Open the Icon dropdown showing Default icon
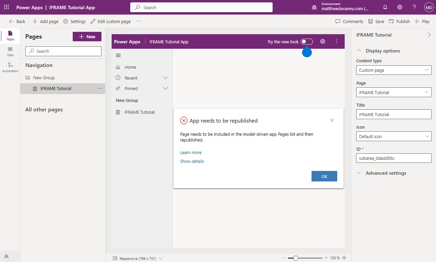Screen dimensions: 436x262 point(394,136)
